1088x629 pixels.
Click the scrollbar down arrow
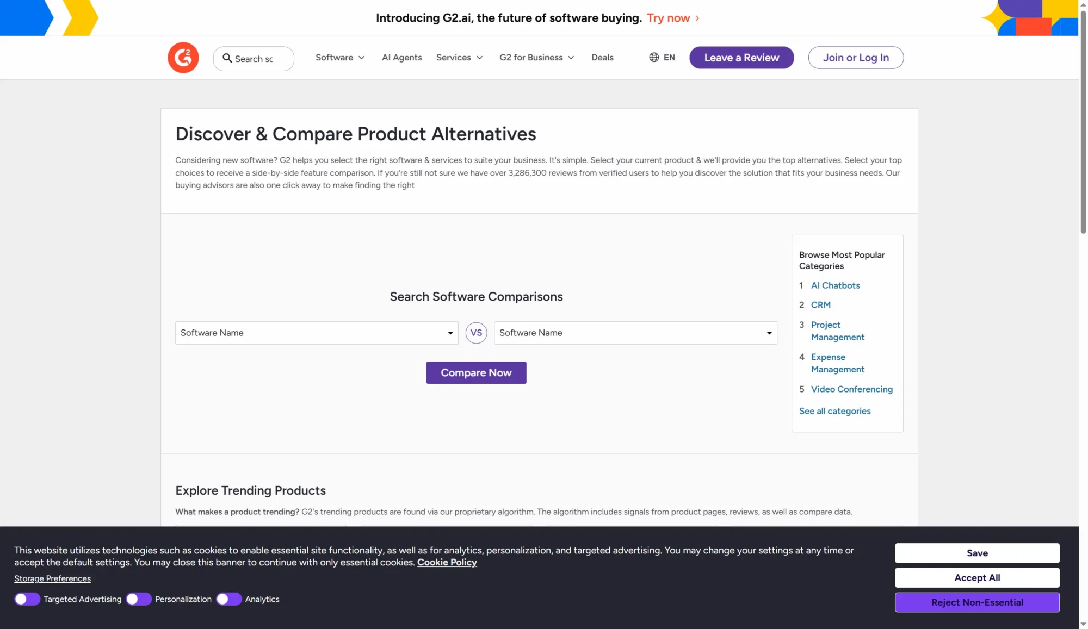(x=1083, y=624)
